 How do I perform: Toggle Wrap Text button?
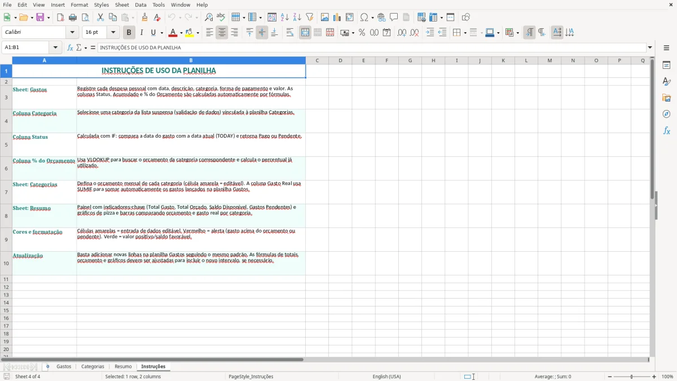(290, 33)
